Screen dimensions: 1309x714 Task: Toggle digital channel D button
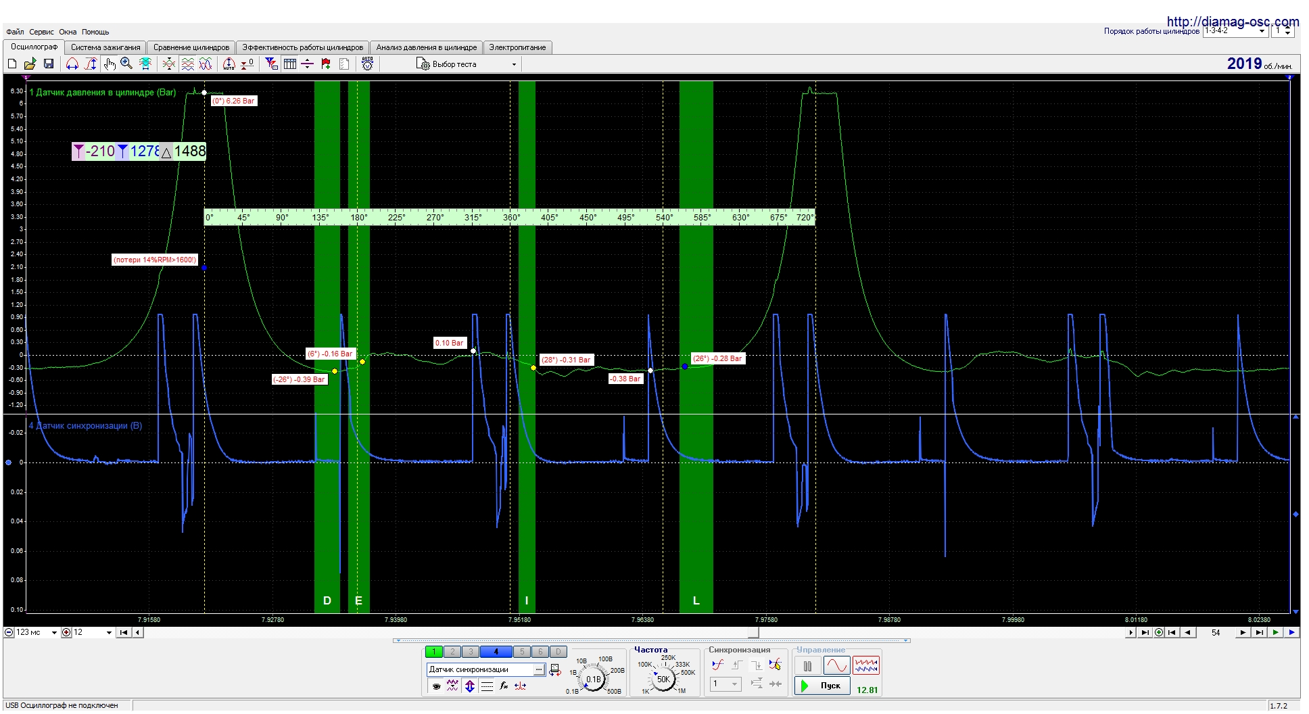pos(558,652)
